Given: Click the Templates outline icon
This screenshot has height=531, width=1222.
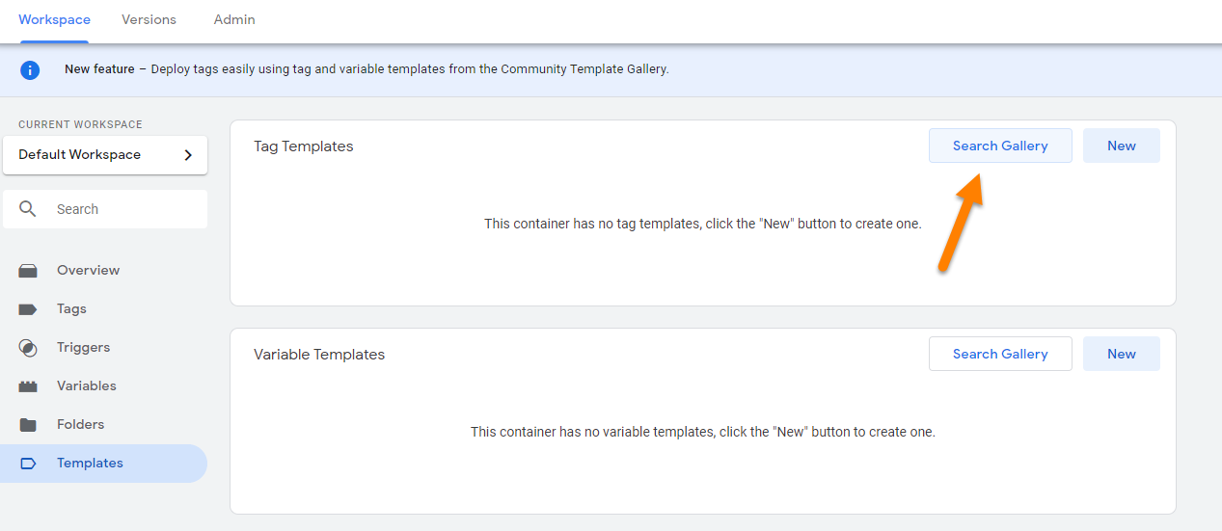Looking at the screenshot, I should click(x=28, y=464).
